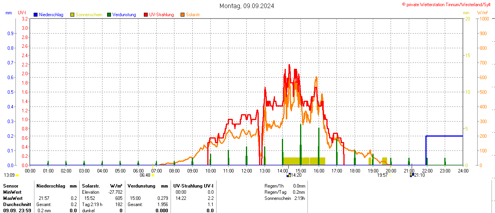This screenshot has height=213, width=495.
Task: Click the UV-Strahlung legend text
Action: click(162, 15)
